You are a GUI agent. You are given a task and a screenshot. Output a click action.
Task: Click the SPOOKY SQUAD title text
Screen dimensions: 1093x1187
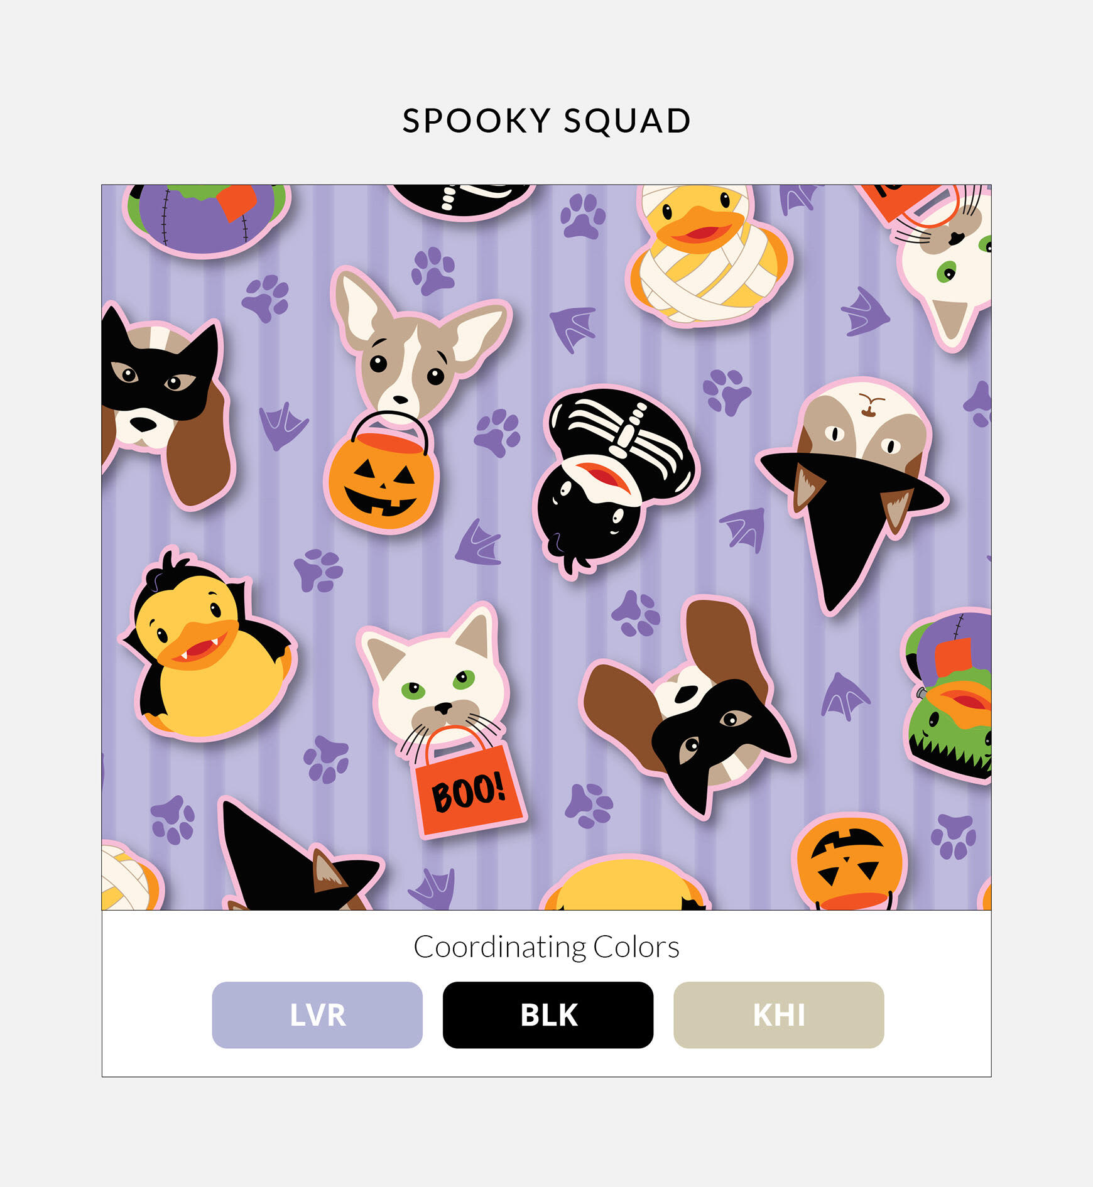tap(546, 121)
